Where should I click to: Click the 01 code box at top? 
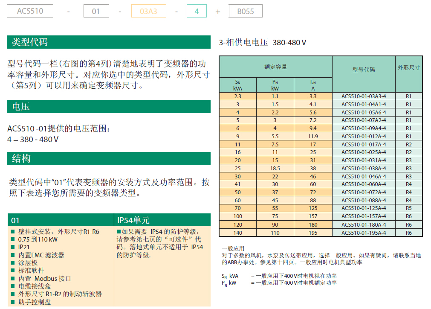coord(96,11)
